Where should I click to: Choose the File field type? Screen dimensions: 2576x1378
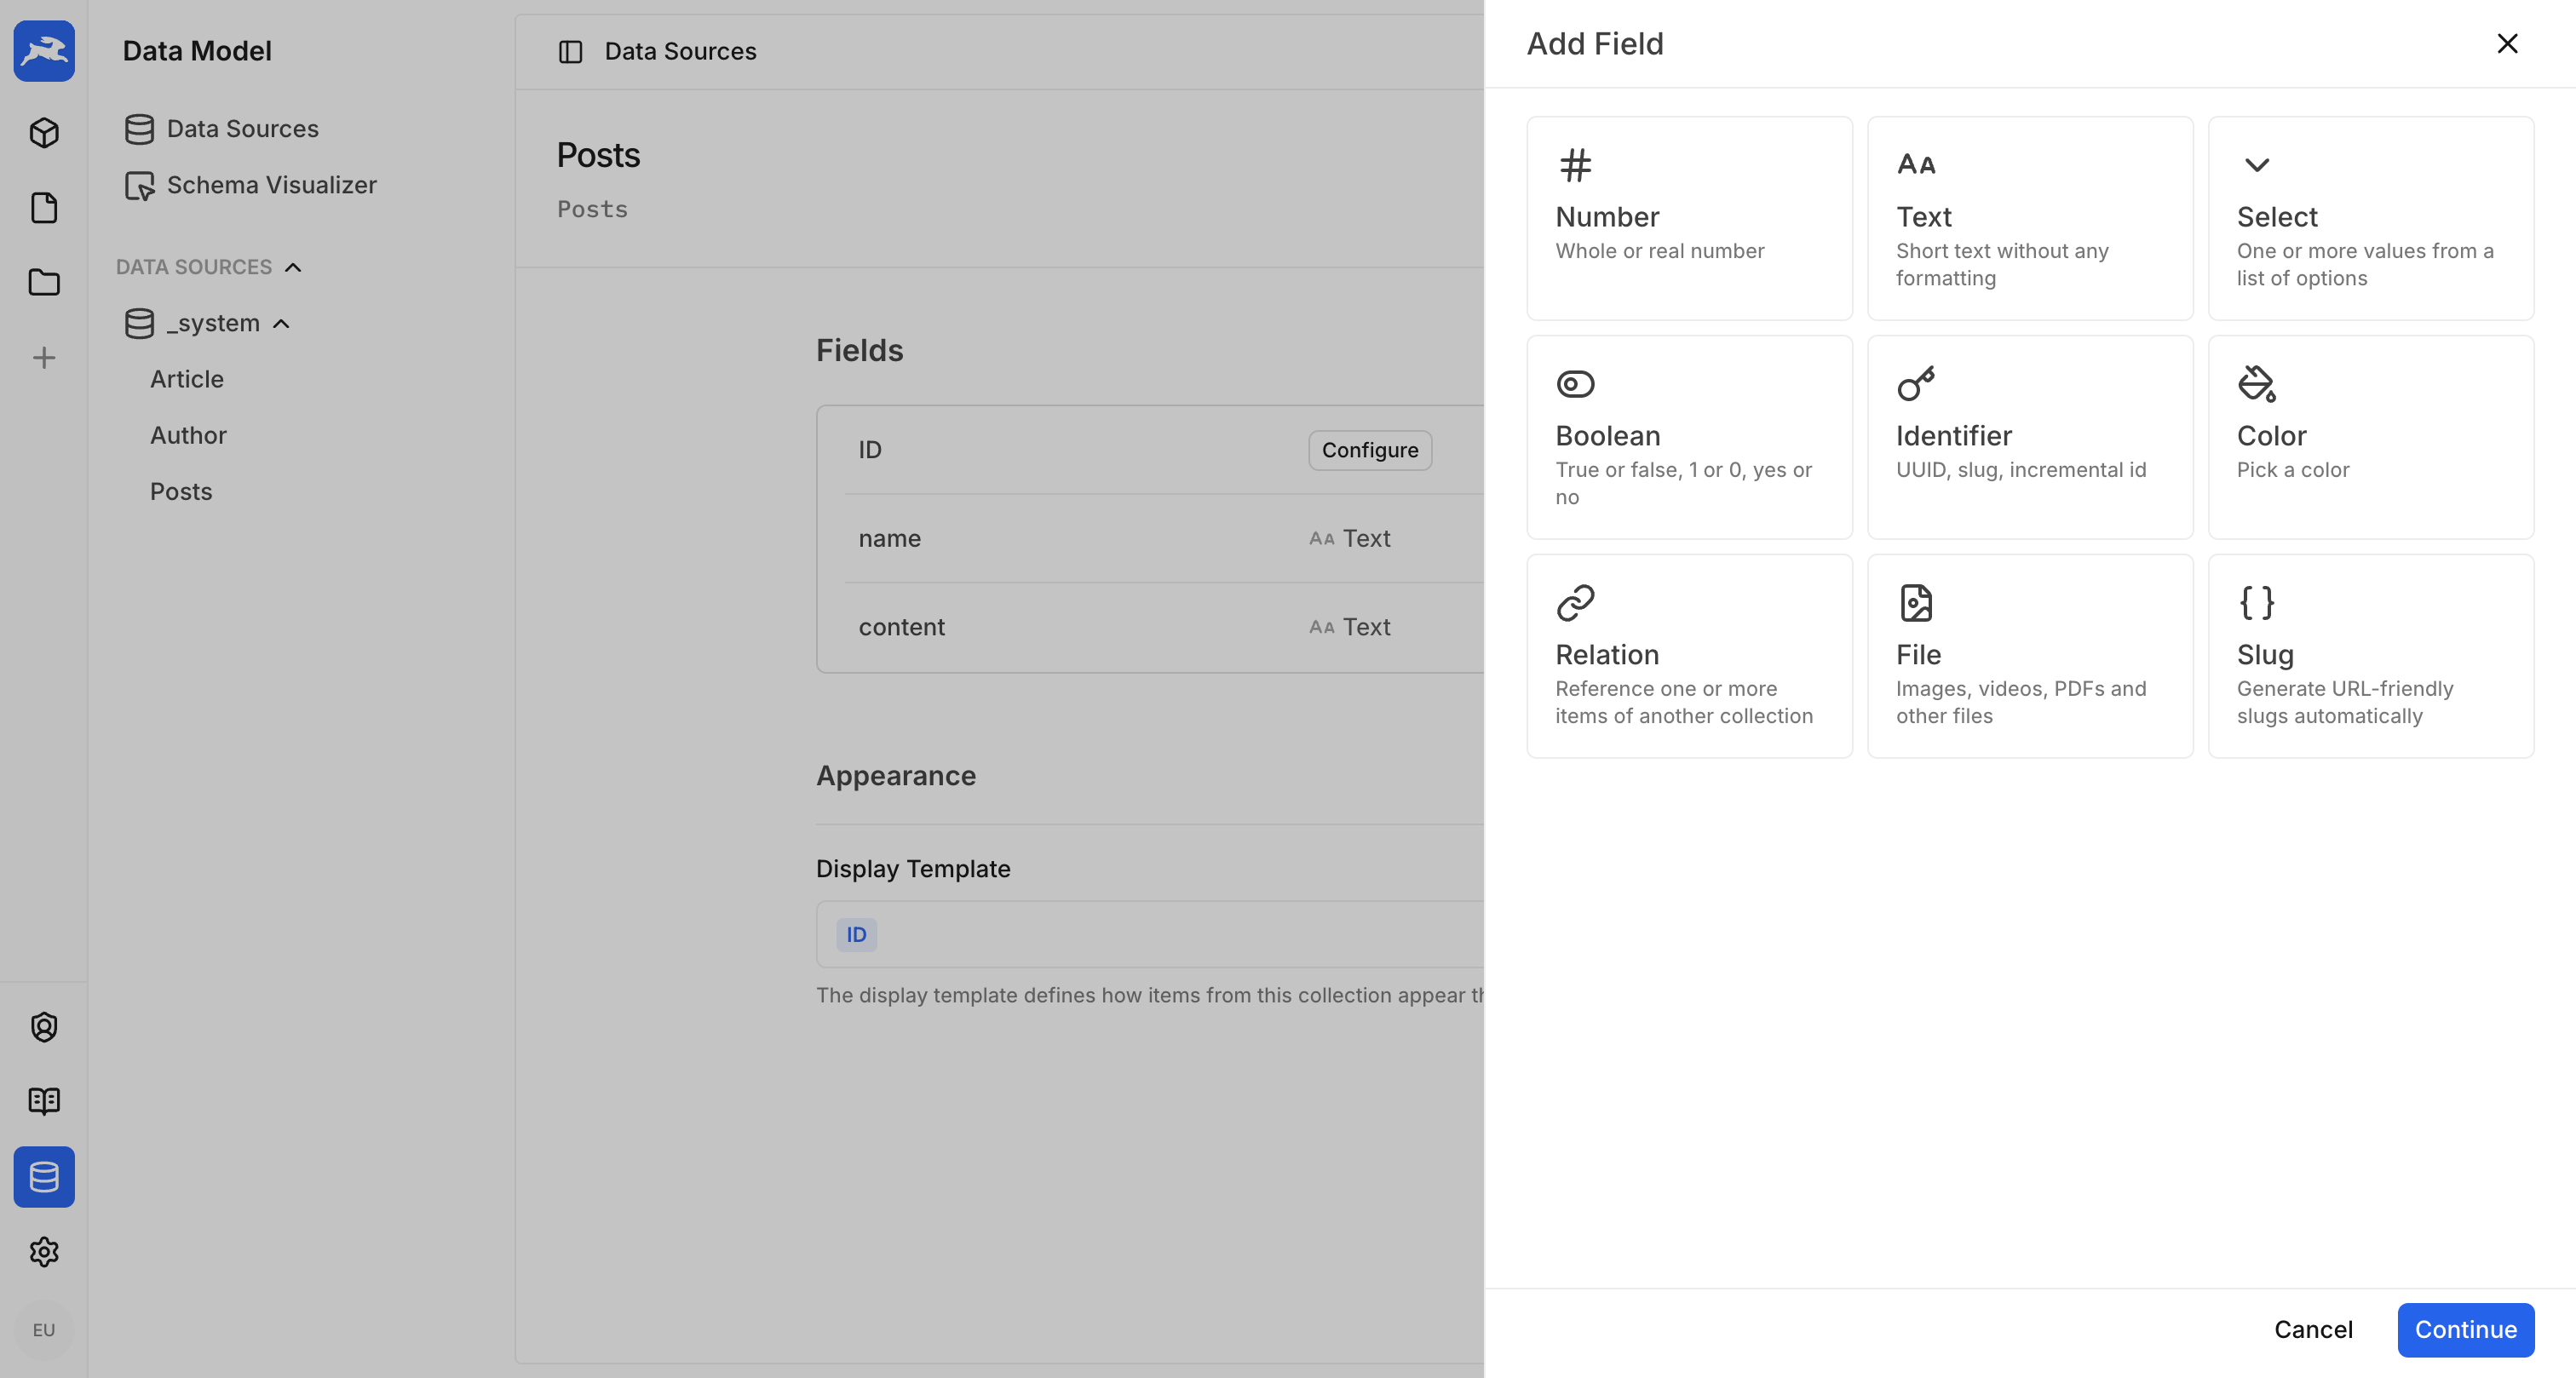coord(2030,655)
